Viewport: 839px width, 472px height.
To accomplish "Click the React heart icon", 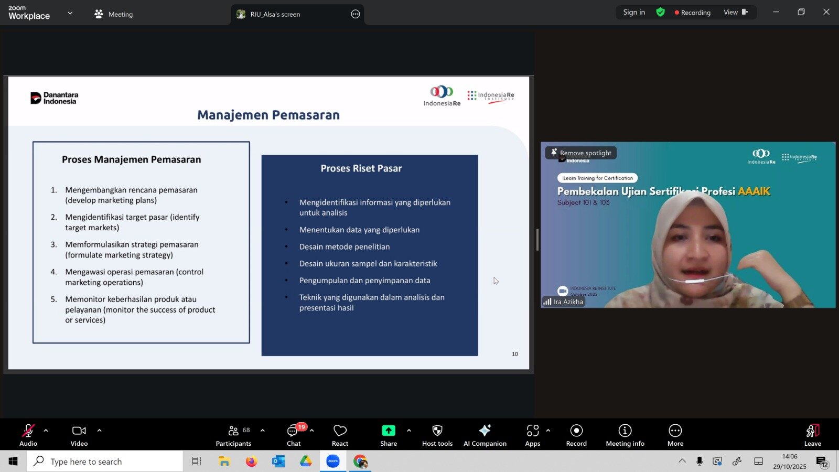I will tap(340, 435).
